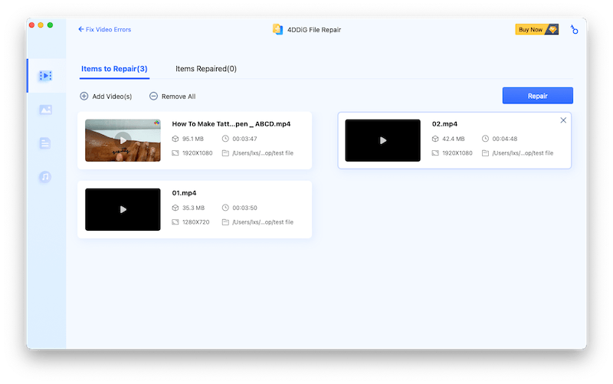Remove 02.mp4 with its X icon

tap(563, 120)
